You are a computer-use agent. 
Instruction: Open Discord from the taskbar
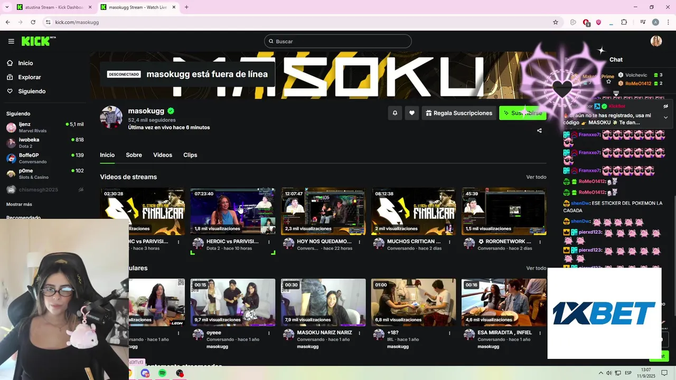click(x=145, y=373)
